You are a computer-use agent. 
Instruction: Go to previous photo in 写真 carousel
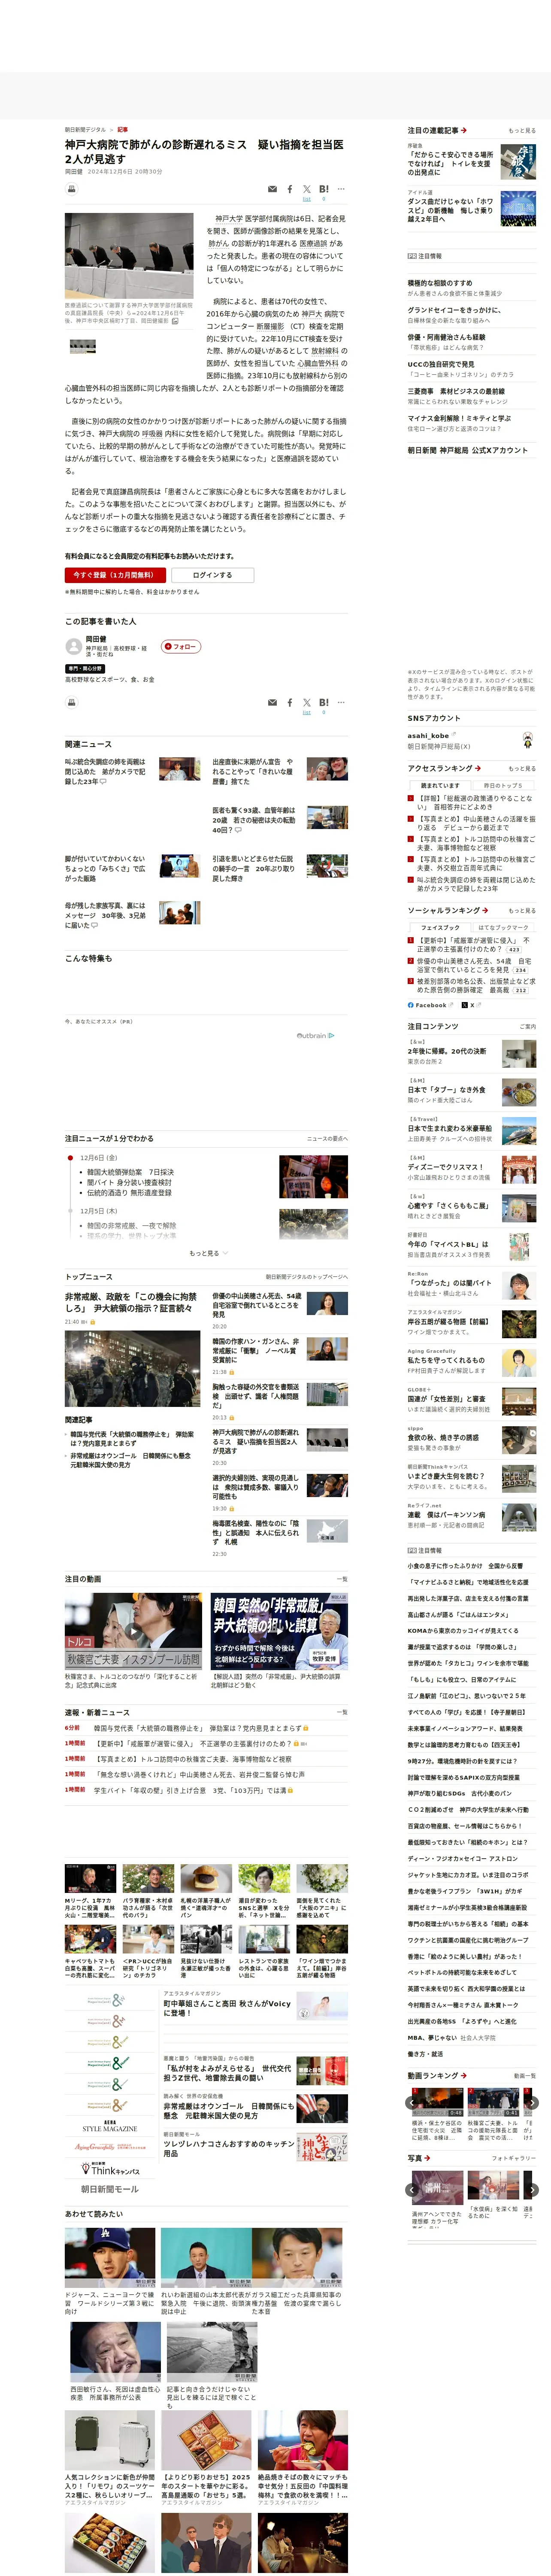(x=411, y=2189)
